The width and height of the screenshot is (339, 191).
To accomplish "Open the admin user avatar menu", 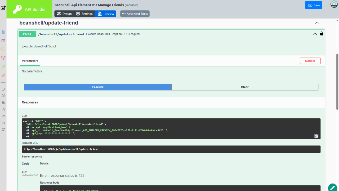I will click(334, 4).
